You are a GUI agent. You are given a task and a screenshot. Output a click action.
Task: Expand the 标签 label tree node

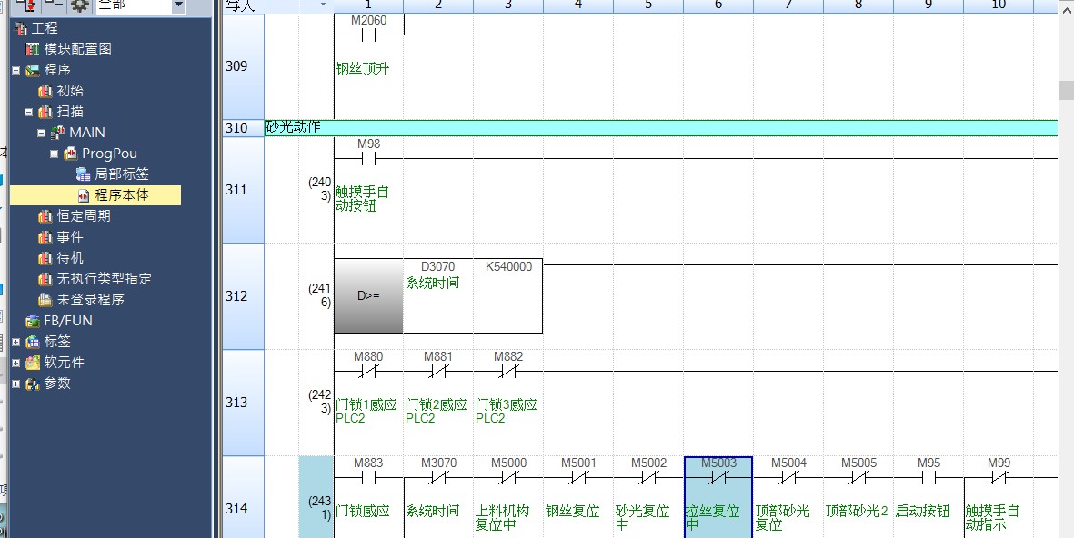tap(15, 342)
